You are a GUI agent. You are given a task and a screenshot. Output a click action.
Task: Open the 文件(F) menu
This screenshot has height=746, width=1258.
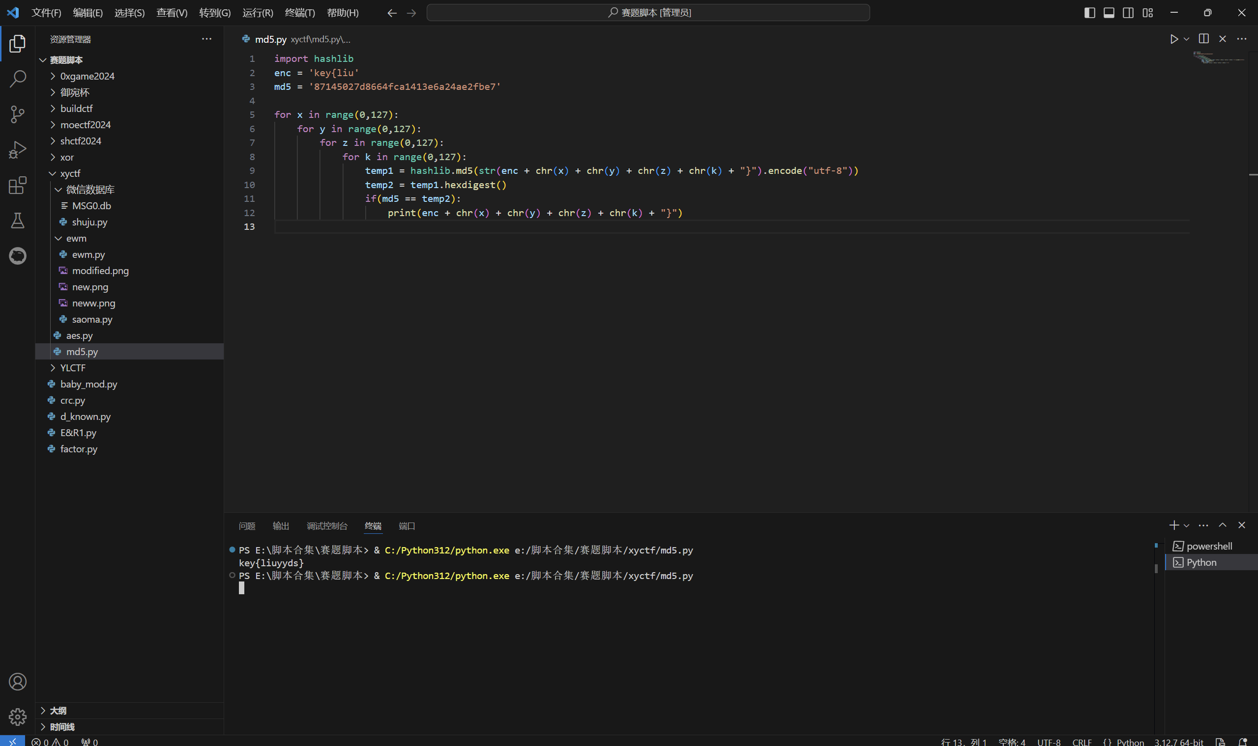coord(46,13)
